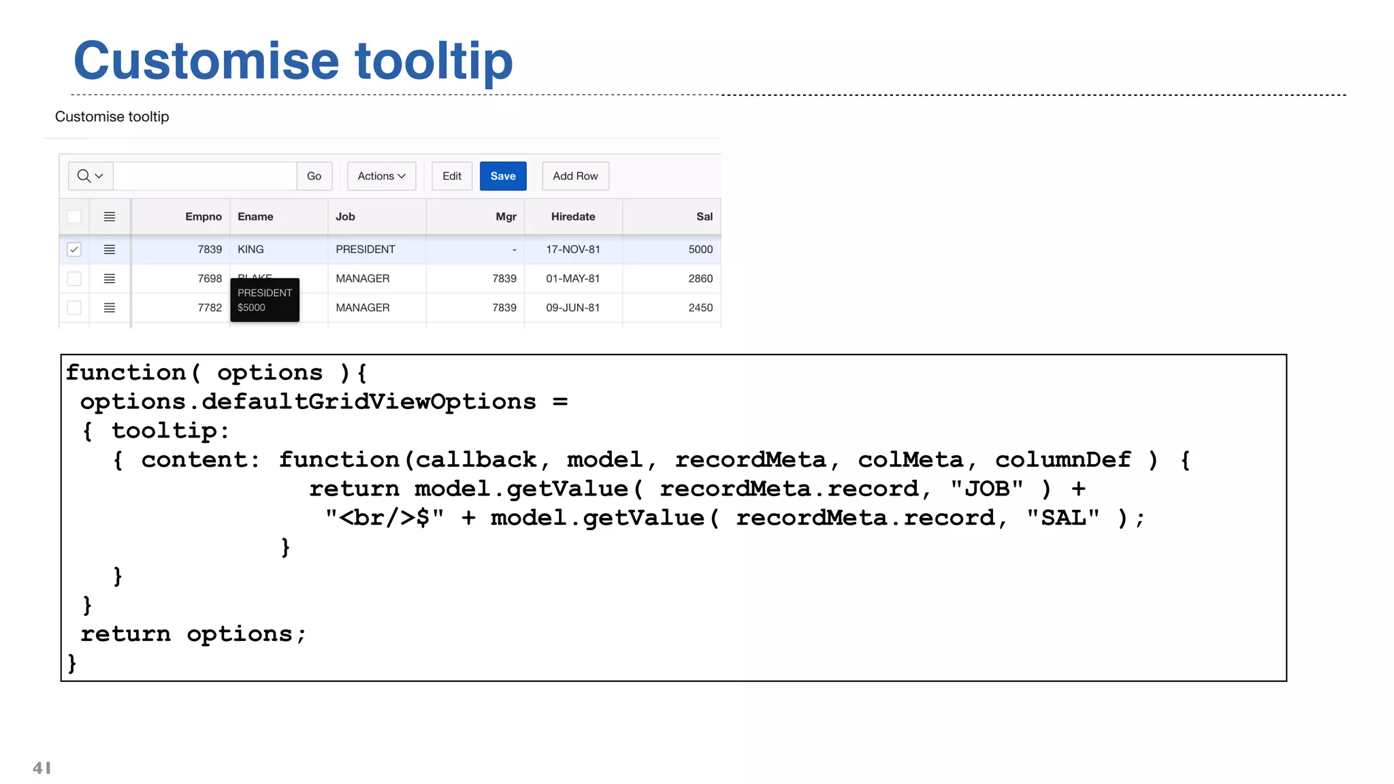Select the 7782 Empno cell
This screenshot has width=1394, height=784.
[x=180, y=308]
